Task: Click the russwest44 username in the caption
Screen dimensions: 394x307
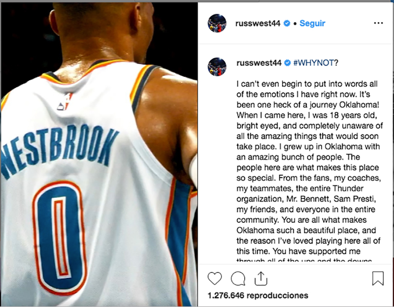Action: point(259,63)
